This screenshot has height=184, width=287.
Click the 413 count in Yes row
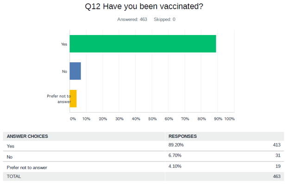coord(276,145)
